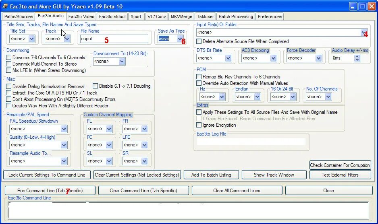Open the SR channel mapping dropdown
Viewport: 378px width, 224px height.
click(144, 161)
